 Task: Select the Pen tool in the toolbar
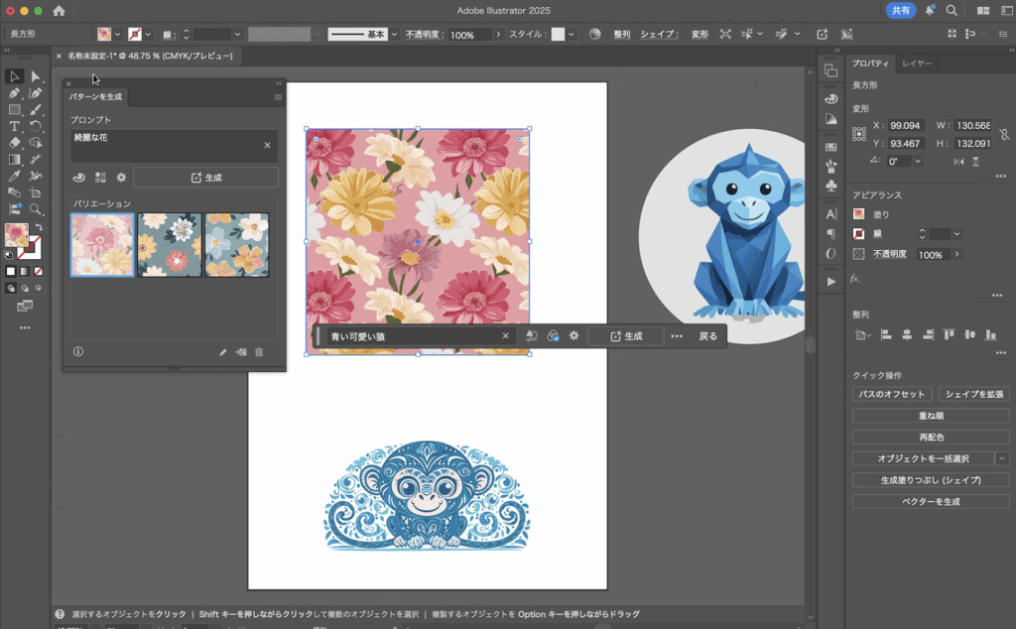coord(15,93)
